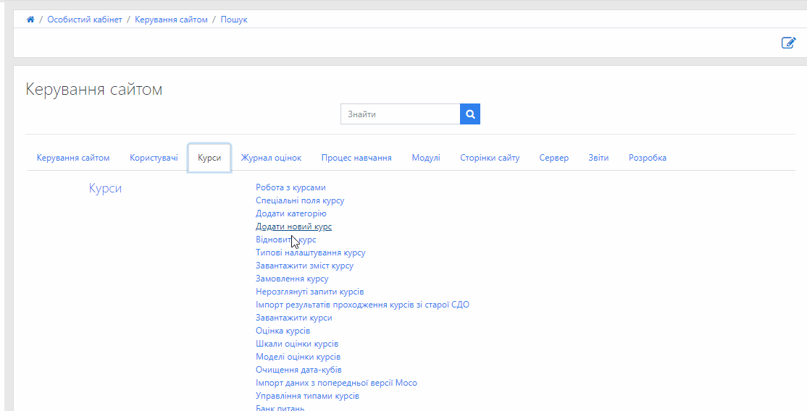Screen dimensions: 807x411
Task: Click Завантажити зміст курсу link
Action: tap(305, 266)
